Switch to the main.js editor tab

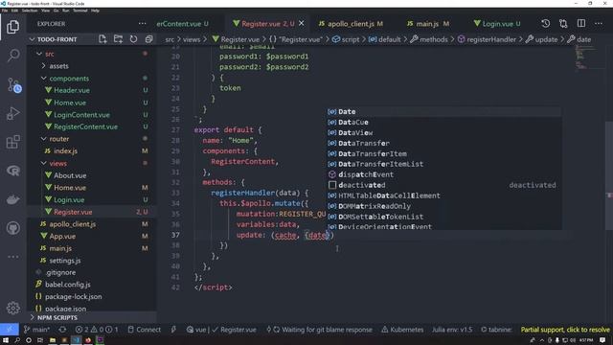pyautogui.click(x=428, y=23)
